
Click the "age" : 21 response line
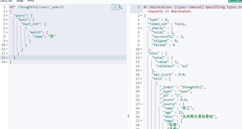click(x=174, y=112)
